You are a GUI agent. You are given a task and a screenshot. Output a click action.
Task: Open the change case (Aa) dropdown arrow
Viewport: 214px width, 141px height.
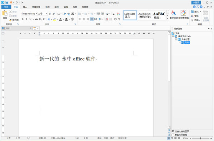tap(61, 14)
